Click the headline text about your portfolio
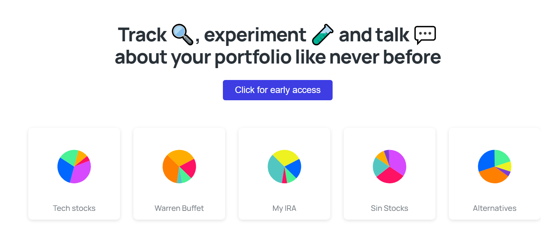Viewport: 557px width, 230px height. pyautogui.click(x=278, y=57)
